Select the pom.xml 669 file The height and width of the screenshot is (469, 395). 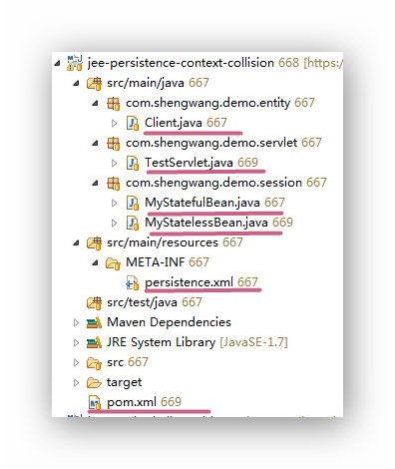(144, 402)
